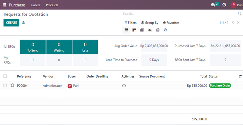Click the search magnifier icon

[x=239, y=13]
